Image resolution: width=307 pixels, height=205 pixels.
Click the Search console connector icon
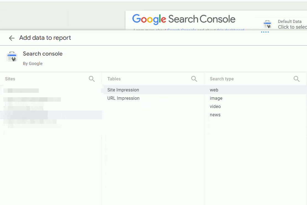12,57
